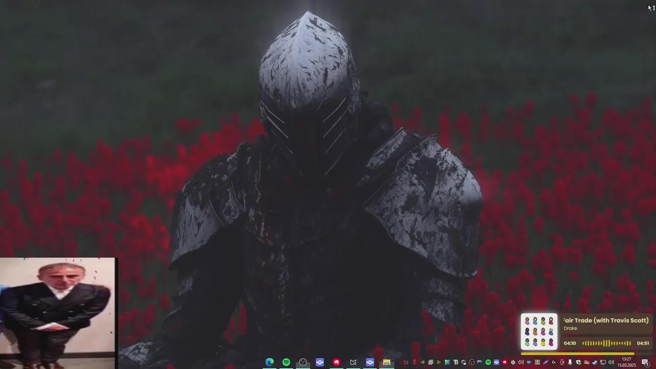Click the red V-shaped tray icon
The height and width of the screenshot is (369, 656).
(x=414, y=362)
